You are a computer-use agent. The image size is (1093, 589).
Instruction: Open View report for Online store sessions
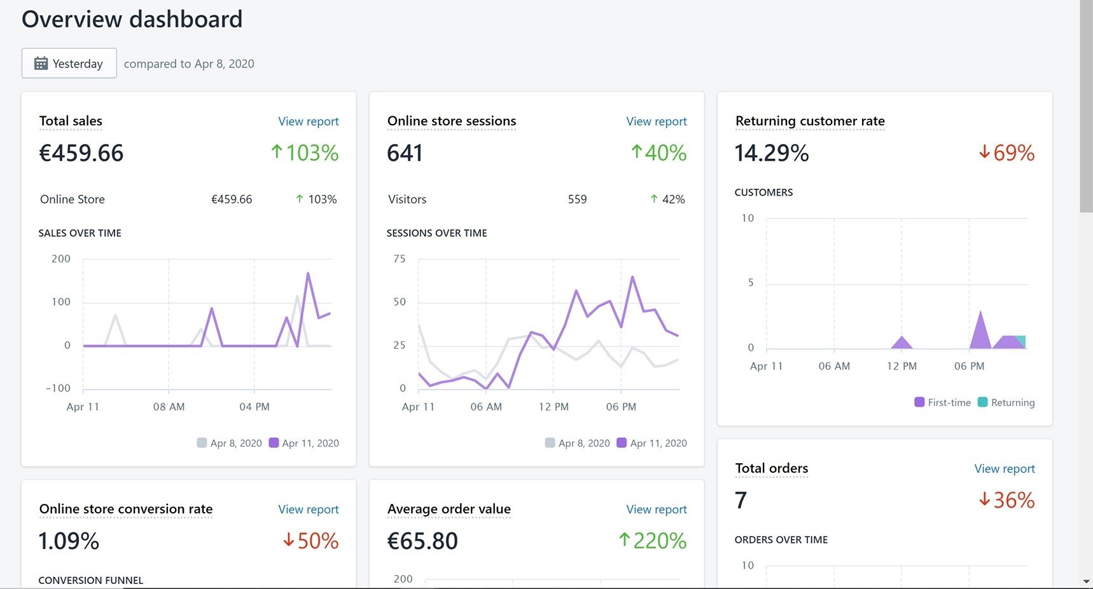pyautogui.click(x=656, y=121)
